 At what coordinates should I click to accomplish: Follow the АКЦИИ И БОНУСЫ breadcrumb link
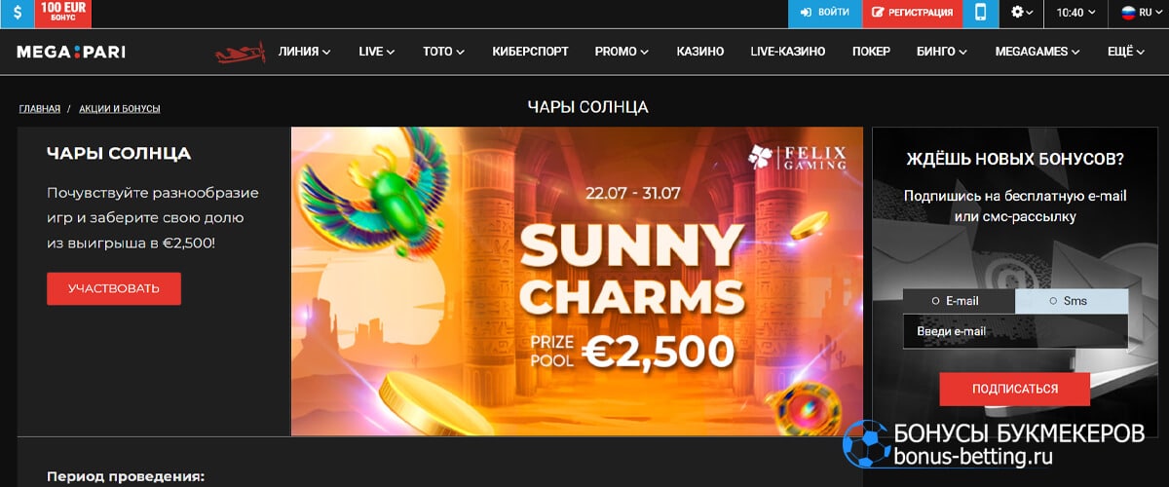(120, 108)
